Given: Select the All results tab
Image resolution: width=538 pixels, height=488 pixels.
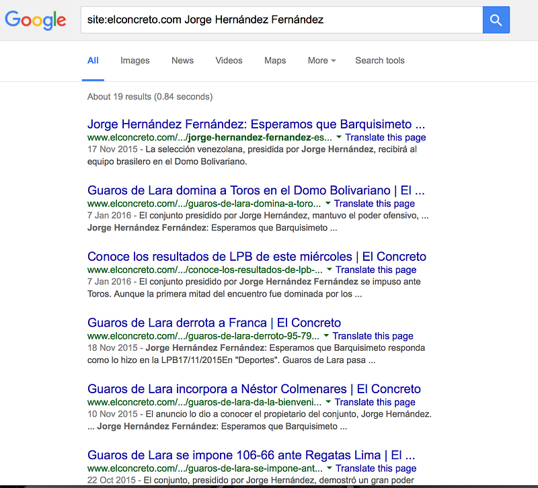Looking at the screenshot, I should (93, 60).
